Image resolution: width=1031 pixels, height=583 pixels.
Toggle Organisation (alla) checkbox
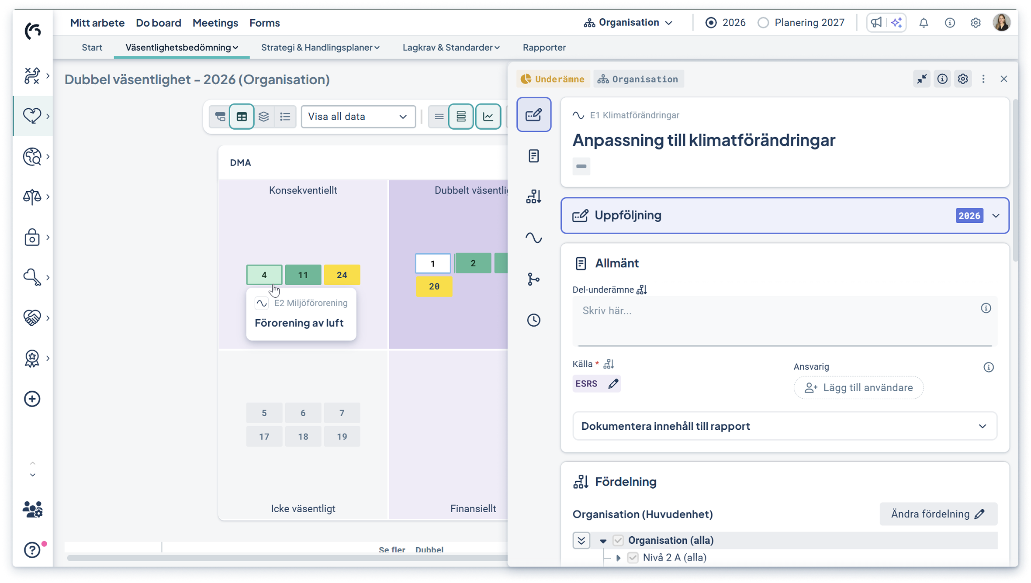pyautogui.click(x=618, y=541)
